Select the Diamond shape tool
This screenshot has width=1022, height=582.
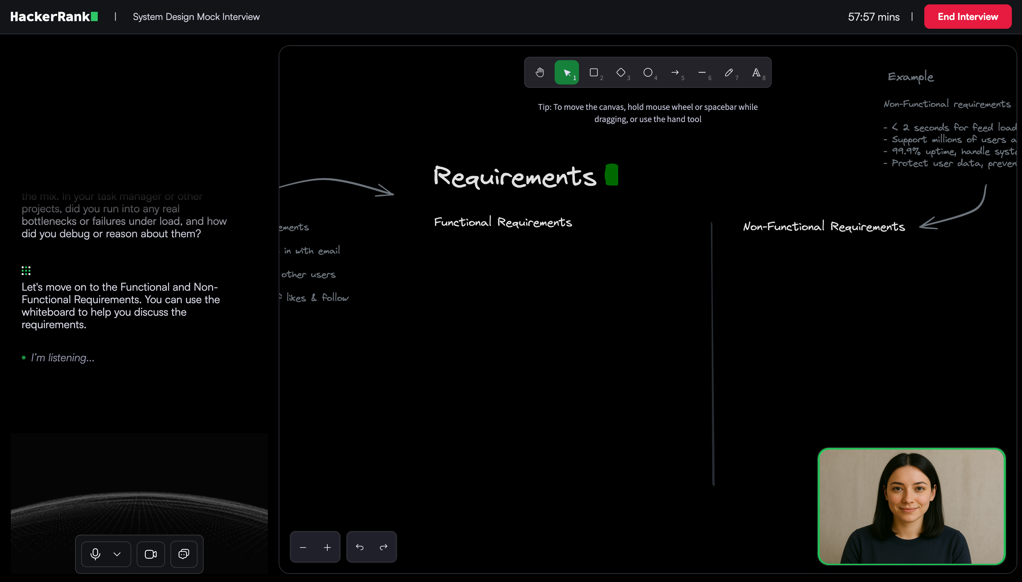point(621,72)
